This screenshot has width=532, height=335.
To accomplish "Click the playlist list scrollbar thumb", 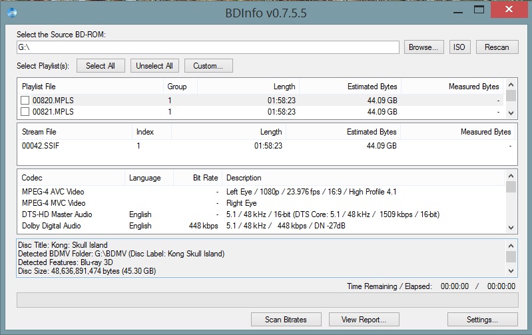I will 511,96.
